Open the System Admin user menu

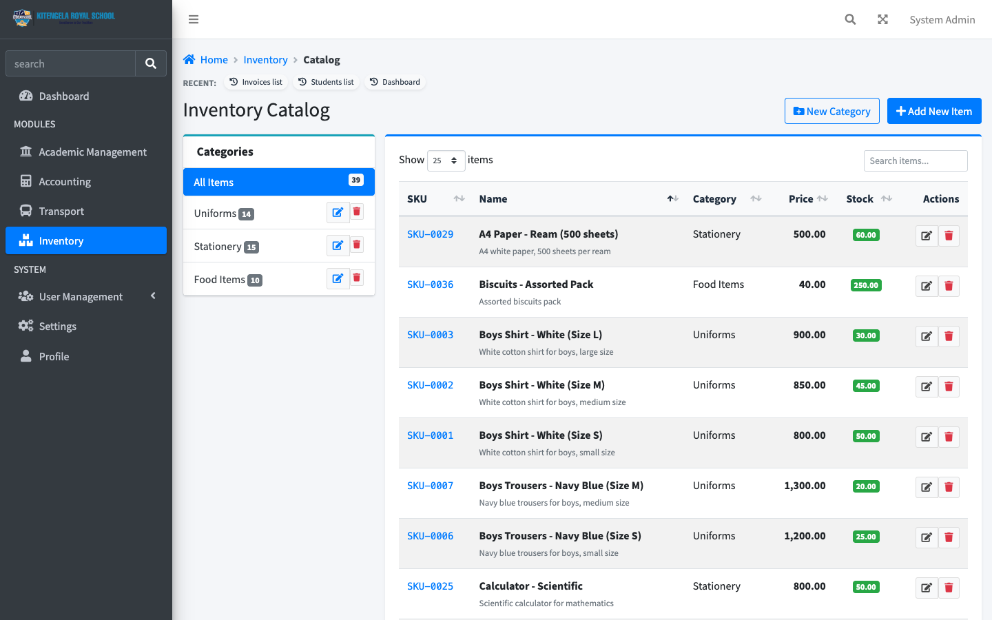click(x=942, y=19)
